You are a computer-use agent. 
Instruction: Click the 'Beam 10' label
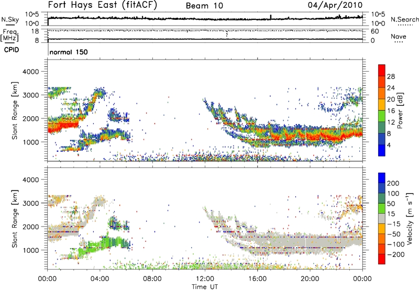[x=204, y=6]
